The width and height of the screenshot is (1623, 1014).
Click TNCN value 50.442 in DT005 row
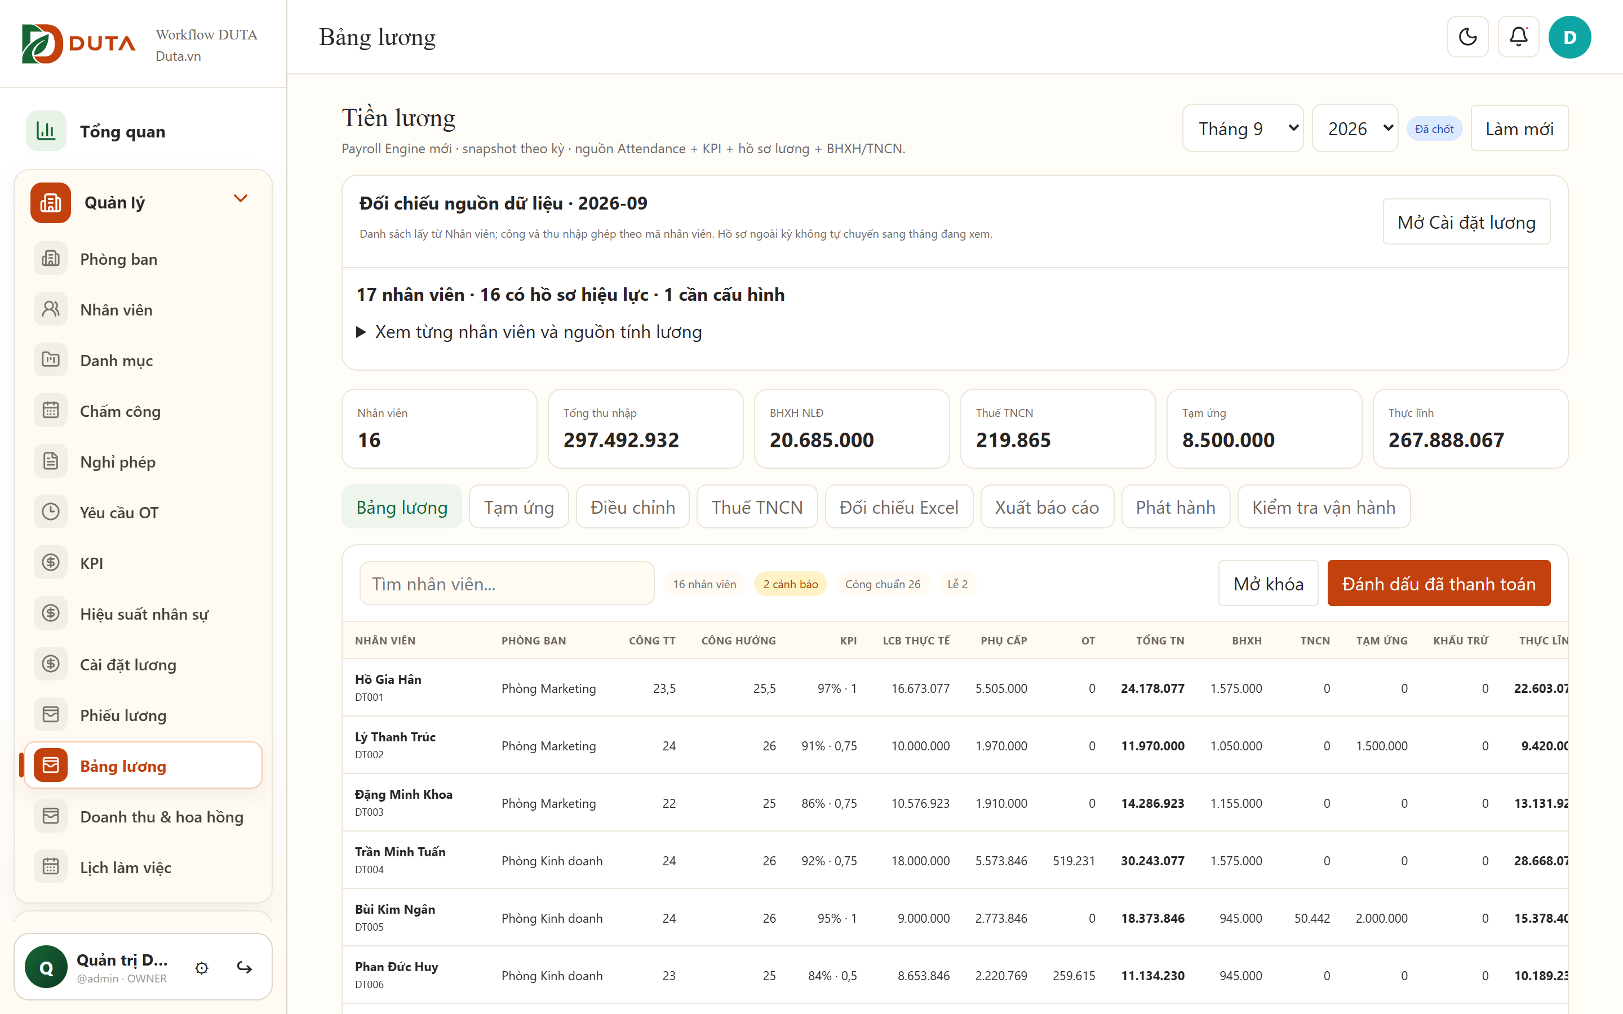pyautogui.click(x=1312, y=918)
